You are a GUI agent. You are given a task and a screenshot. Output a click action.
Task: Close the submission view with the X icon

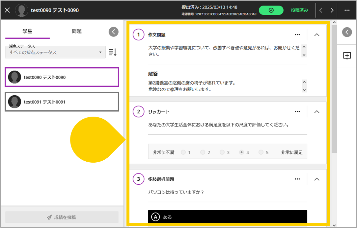pos(7,10)
